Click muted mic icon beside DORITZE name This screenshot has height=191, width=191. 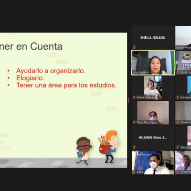[178, 172]
